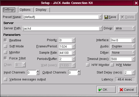Toggle the Force 16bit checkbox

coord(5,58)
